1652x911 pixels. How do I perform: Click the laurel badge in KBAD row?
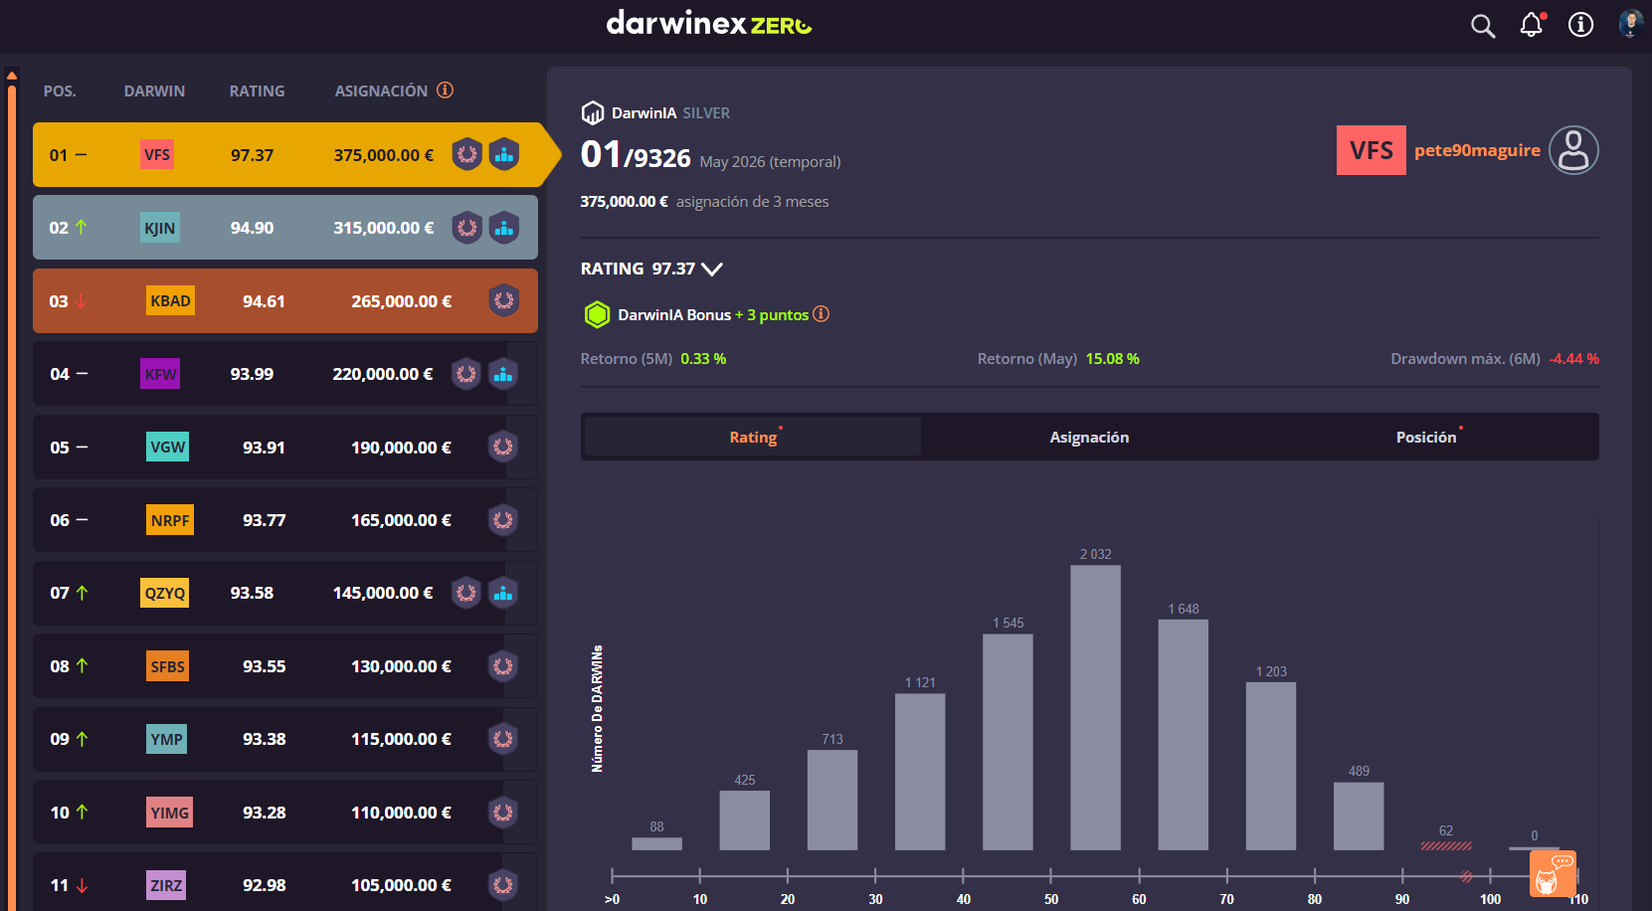coord(504,300)
